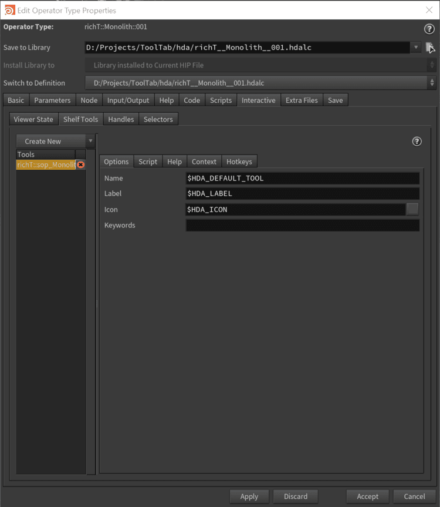Switch to the Basic tab
Image resolution: width=440 pixels, height=507 pixels.
[16, 100]
